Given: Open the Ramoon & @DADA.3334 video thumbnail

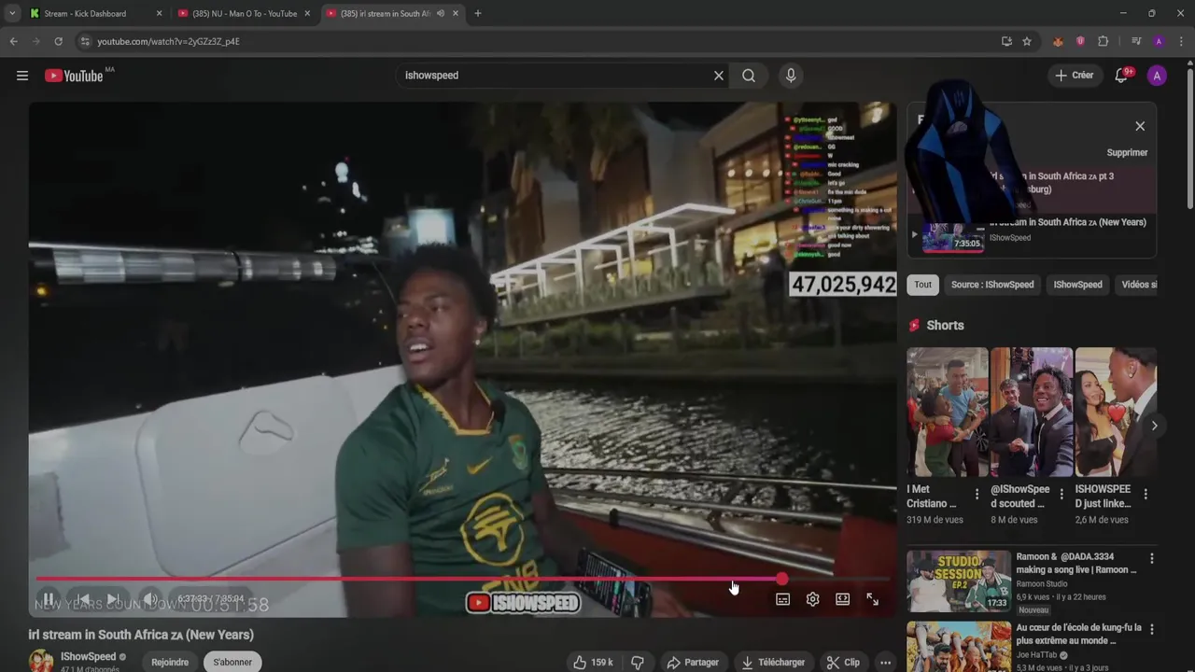Looking at the screenshot, I should tap(959, 581).
